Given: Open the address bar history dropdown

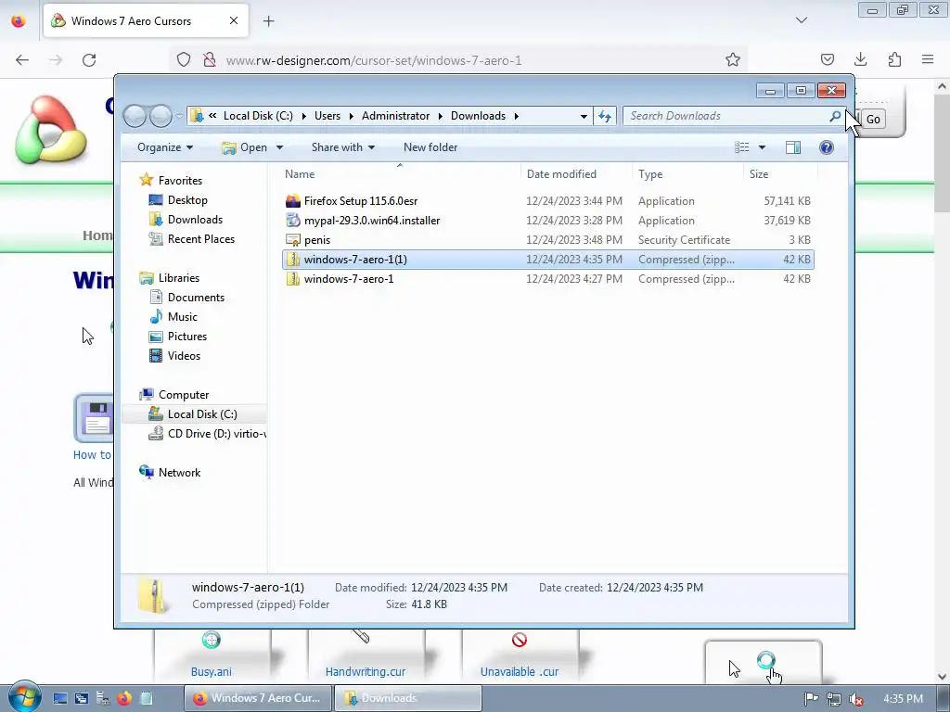Looking at the screenshot, I should [x=584, y=116].
